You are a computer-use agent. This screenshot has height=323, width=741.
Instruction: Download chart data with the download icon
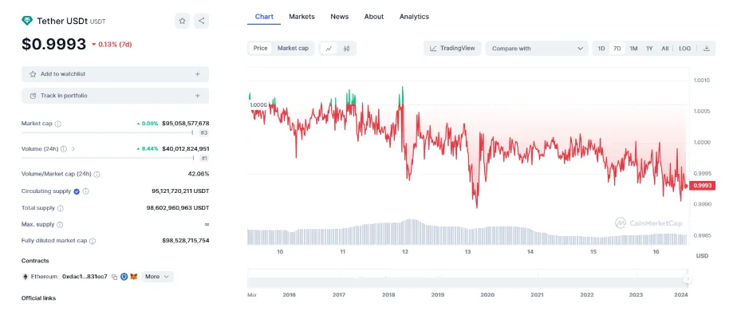coord(706,49)
